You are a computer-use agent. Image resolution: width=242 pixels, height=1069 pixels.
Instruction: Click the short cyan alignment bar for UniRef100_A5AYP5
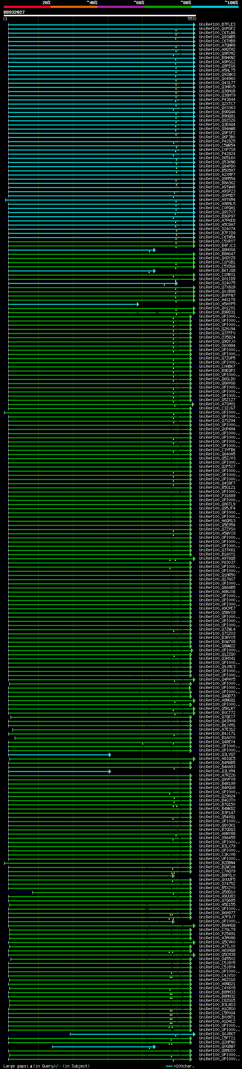click(74, 304)
